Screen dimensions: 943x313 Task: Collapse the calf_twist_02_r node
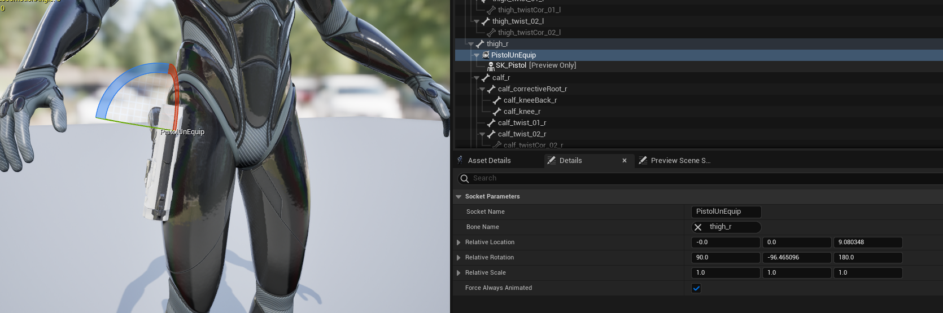click(482, 134)
